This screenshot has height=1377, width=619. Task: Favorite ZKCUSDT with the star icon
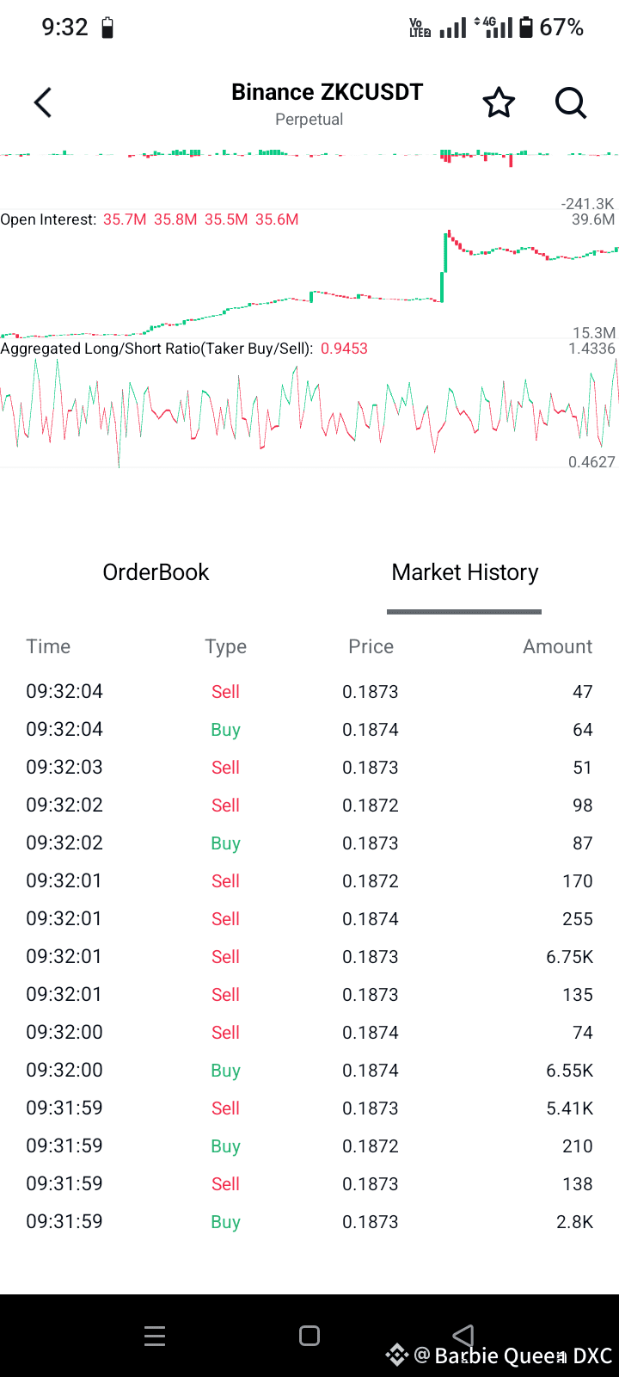coord(499,103)
